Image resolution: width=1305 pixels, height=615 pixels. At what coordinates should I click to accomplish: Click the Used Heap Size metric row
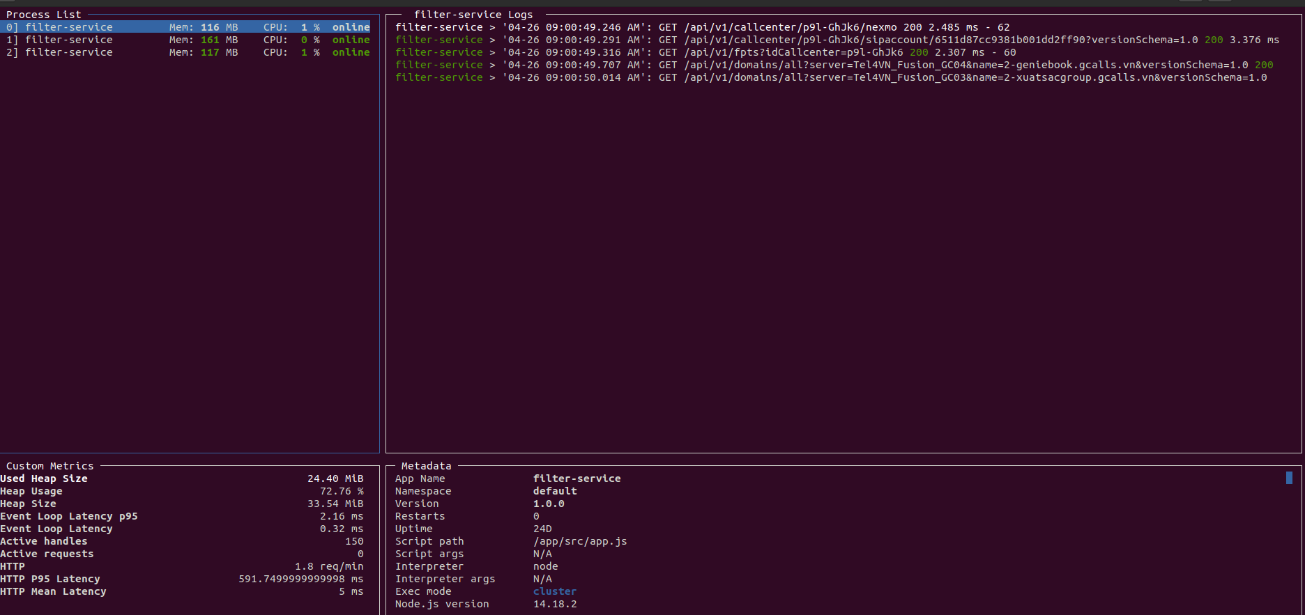point(181,478)
